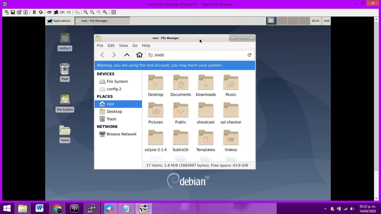
Task: Open the Go menu in File Manager
Action: [x=135, y=46]
